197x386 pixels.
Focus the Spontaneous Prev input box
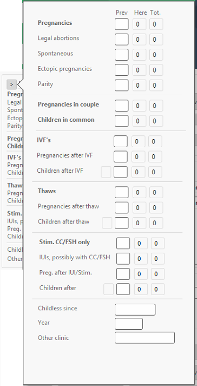coord(121,55)
